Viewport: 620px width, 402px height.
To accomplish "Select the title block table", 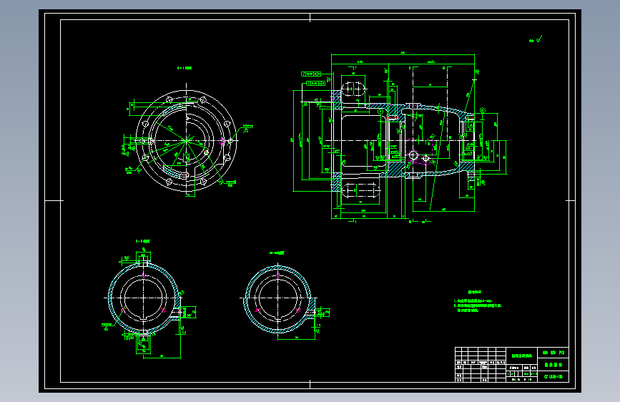I will pyautogui.click(x=511, y=364).
